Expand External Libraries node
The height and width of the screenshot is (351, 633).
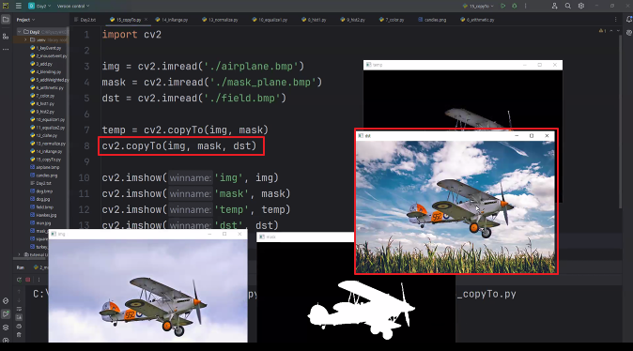19,254
